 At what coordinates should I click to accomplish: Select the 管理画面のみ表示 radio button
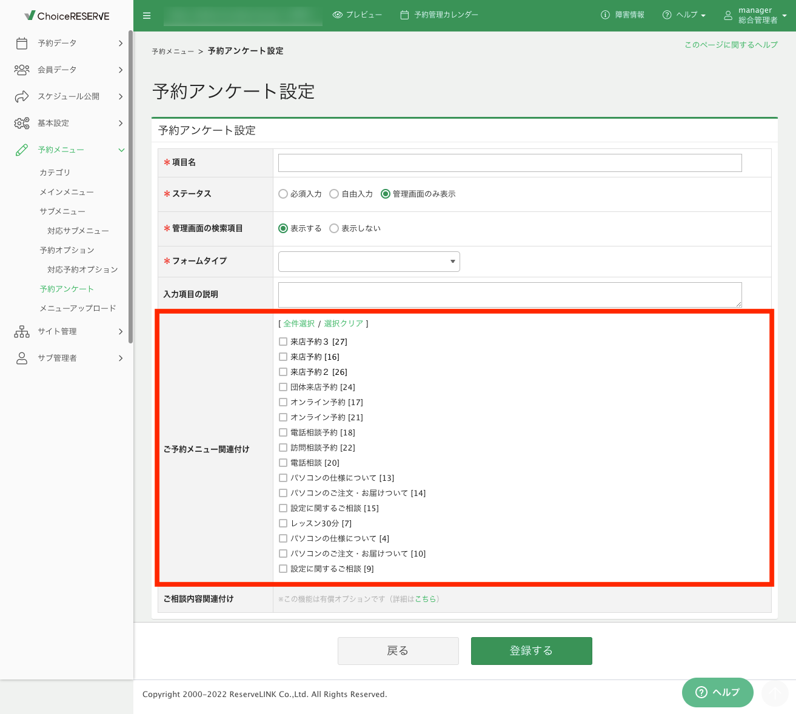[386, 194]
